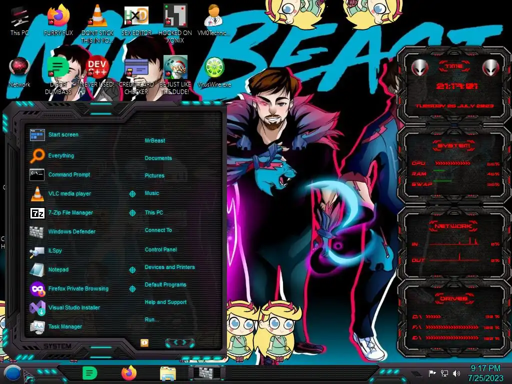The image size is (512, 384).
Task: Click the NETWORK widget header
Action: pos(453,226)
